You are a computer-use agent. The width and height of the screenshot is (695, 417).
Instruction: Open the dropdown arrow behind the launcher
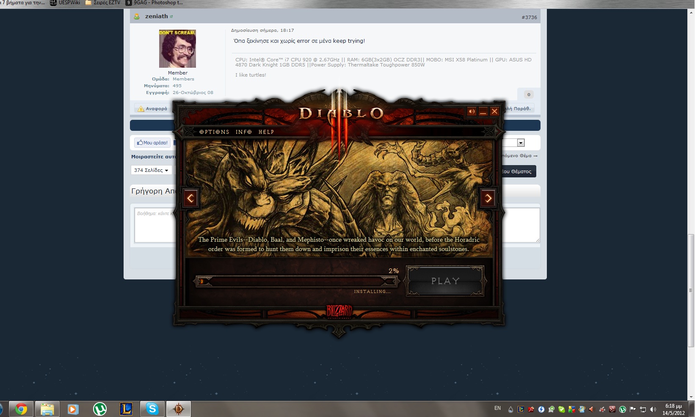coord(521,143)
